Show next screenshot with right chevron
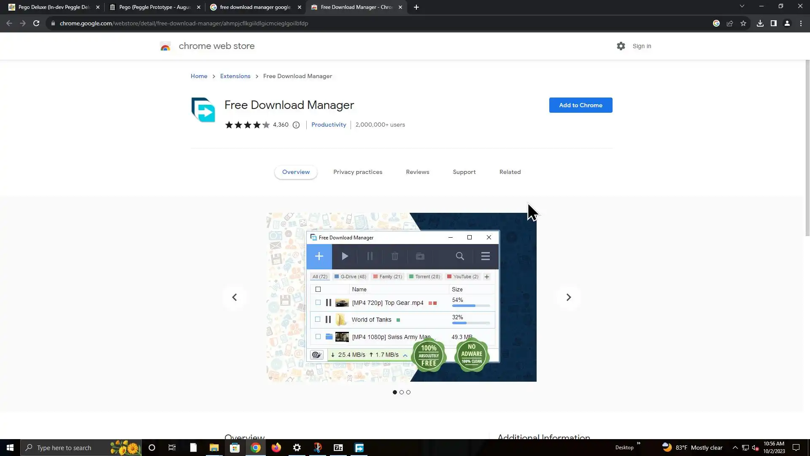 tap(568, 297)
